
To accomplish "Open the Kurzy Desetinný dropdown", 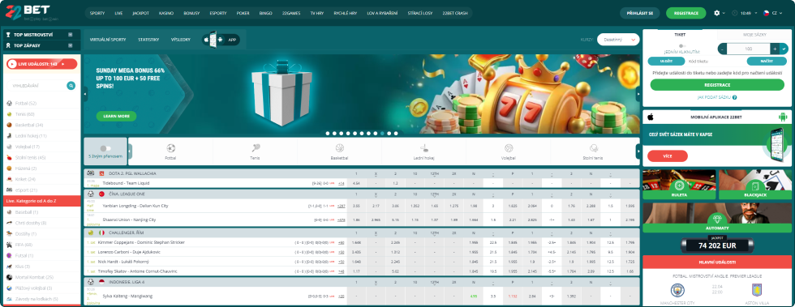I will (x=618, y=40).
